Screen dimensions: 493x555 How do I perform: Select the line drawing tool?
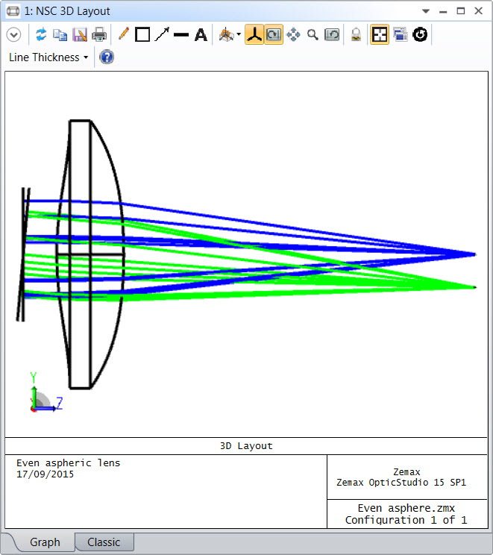coord(181,34)
